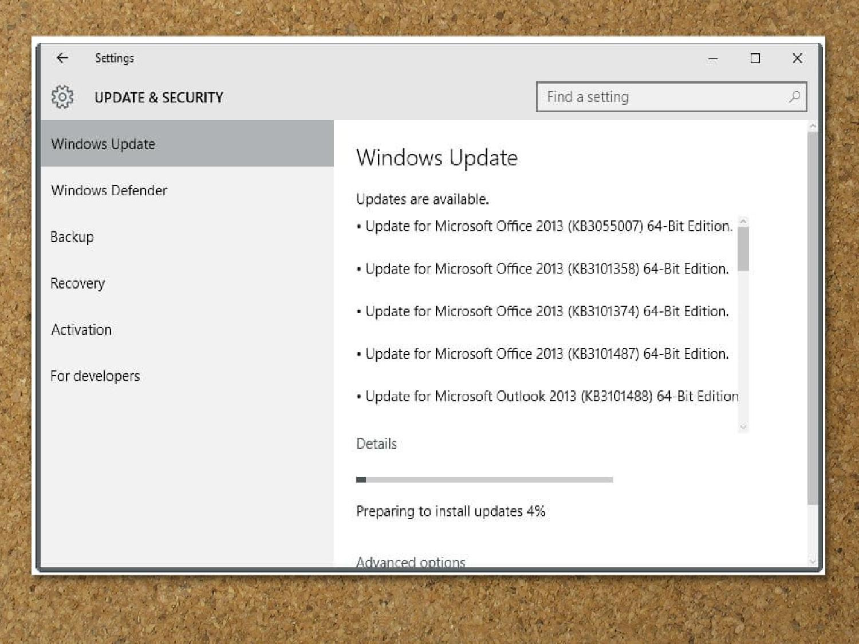859x644 pixels.
Task: Click the search magnifier icon
Action: [x=794, y=97]
